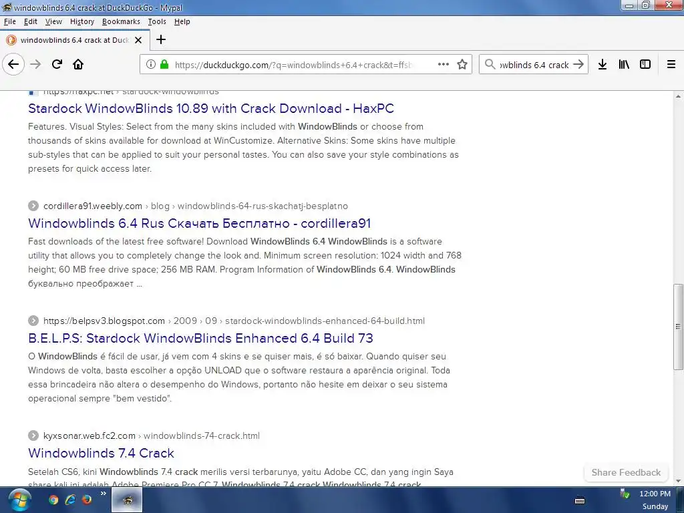Reload the current page
This screenshot has width=684, height=513.
57,65
